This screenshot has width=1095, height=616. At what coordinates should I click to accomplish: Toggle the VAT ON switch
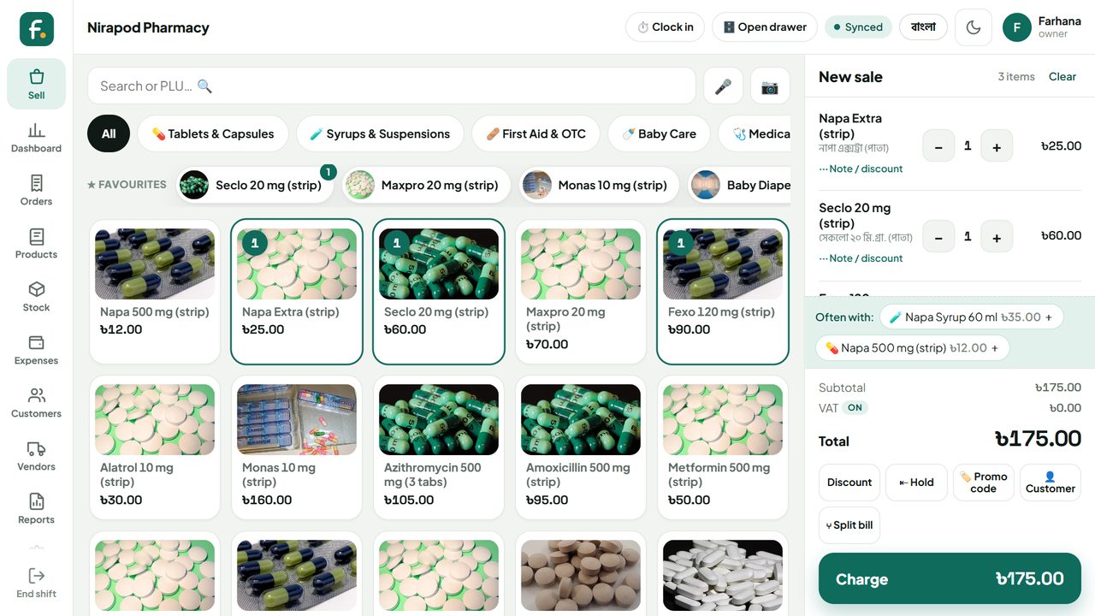click(855, 408)
